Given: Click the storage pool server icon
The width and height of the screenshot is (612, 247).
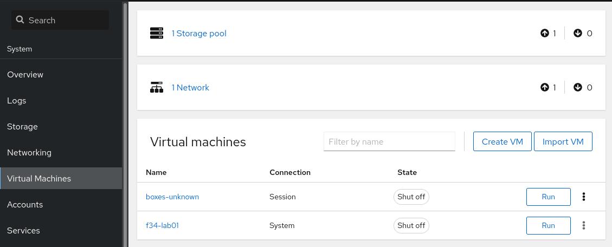Looking at the screenshot, I should tap(157, 34).
